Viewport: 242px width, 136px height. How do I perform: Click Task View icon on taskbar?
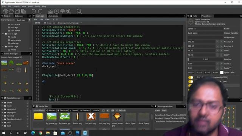point(25,133)
